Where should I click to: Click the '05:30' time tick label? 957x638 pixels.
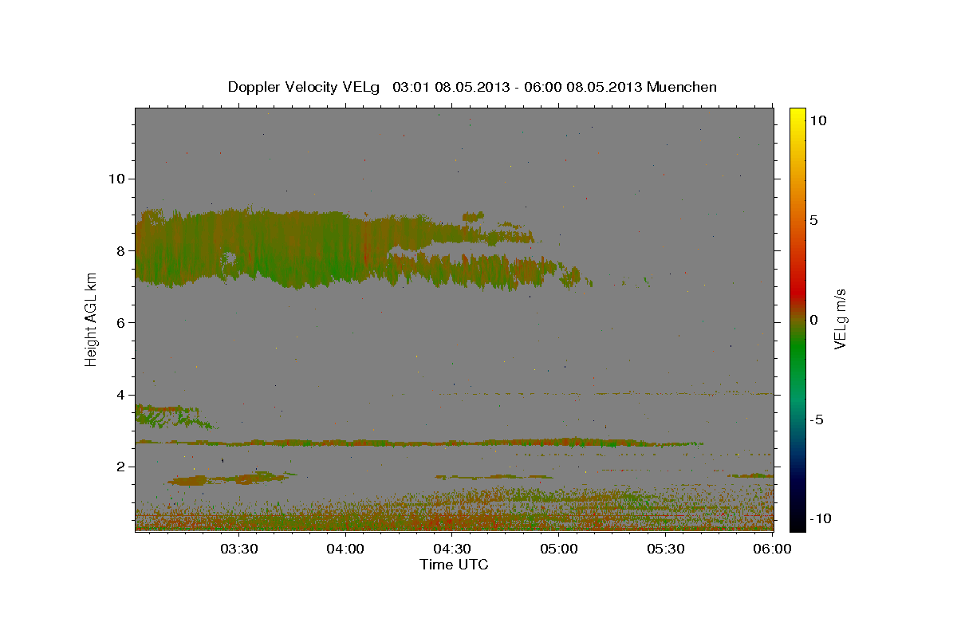[666, 549]
